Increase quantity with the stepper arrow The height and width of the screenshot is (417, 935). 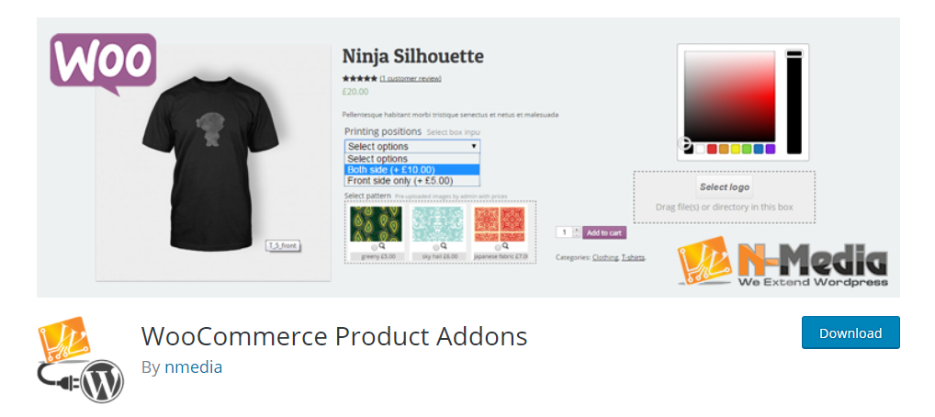click(x=576, y=230)
